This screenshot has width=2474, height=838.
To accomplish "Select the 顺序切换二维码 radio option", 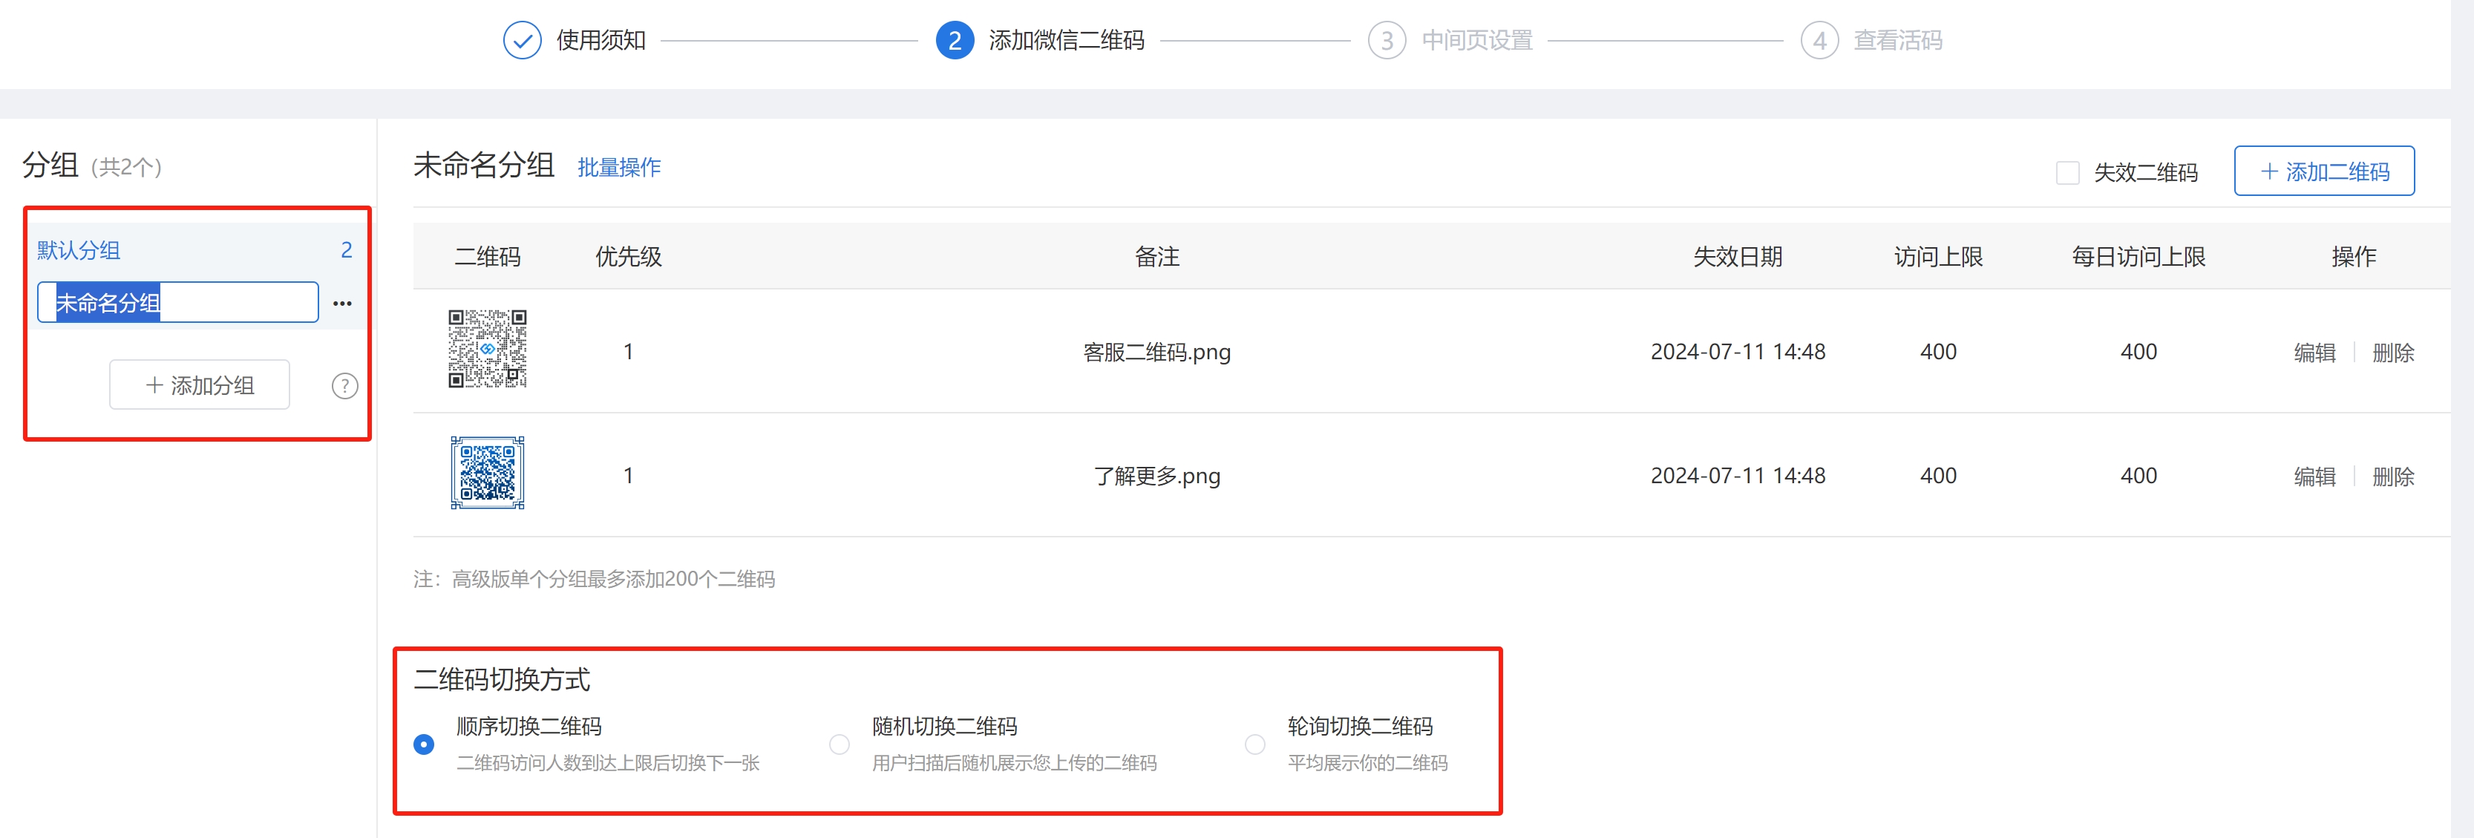I will (x=424, y=744).
